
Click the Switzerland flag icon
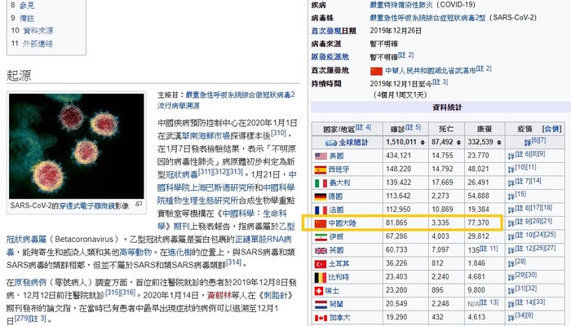coord(319,291)
